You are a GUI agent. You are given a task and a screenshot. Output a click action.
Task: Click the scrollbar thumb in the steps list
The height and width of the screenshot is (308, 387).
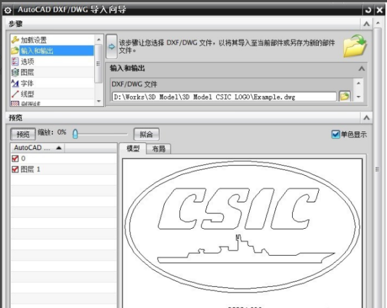coord(99,64)
